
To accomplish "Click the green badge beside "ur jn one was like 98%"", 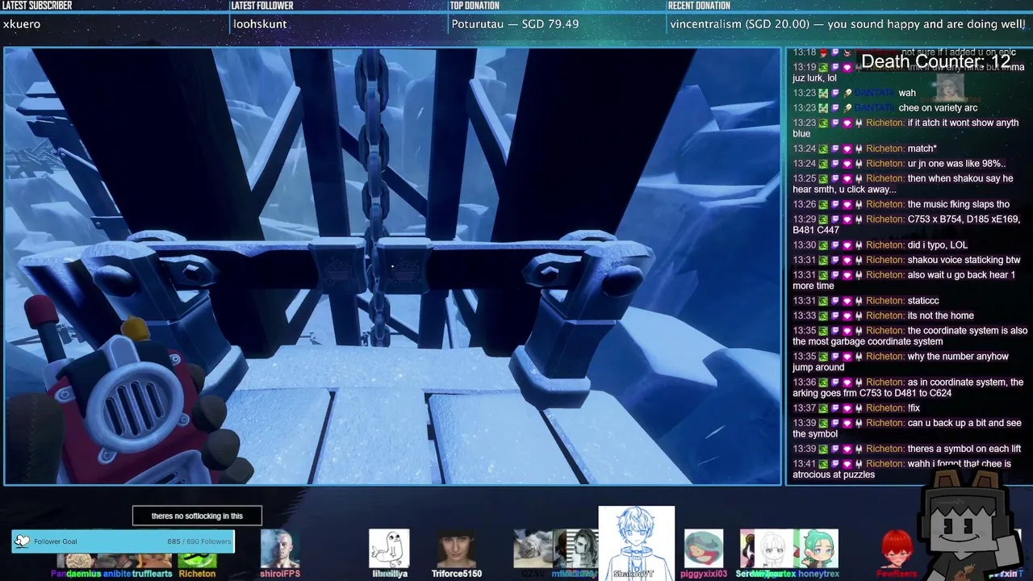I will 823,164.
